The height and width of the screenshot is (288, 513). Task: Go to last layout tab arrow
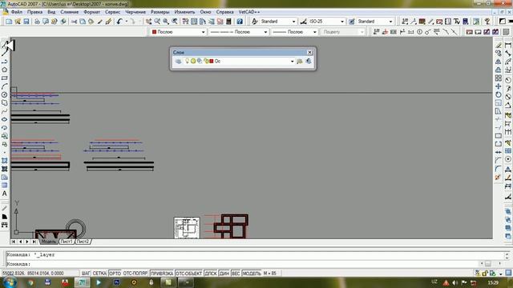pos(34,242)
